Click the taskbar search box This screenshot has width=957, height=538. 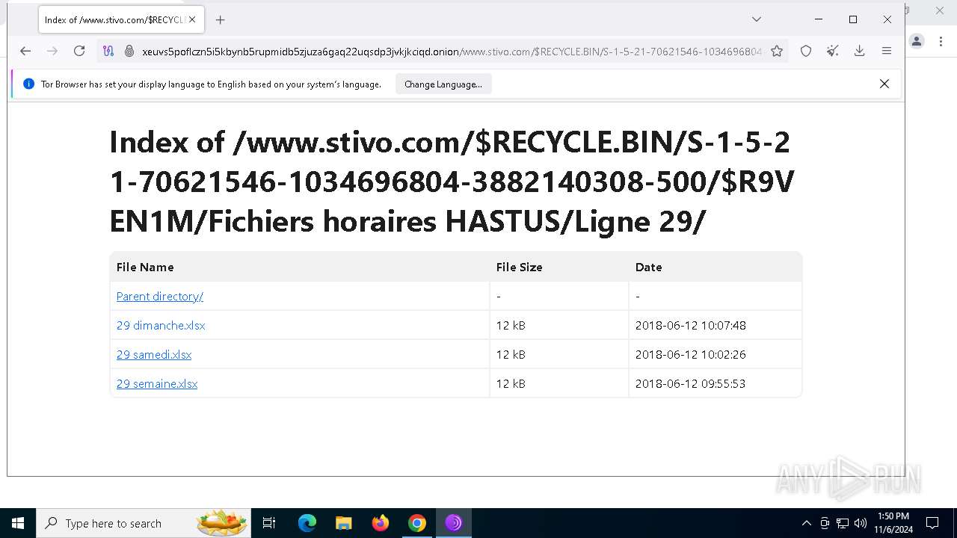pos(144,523)
